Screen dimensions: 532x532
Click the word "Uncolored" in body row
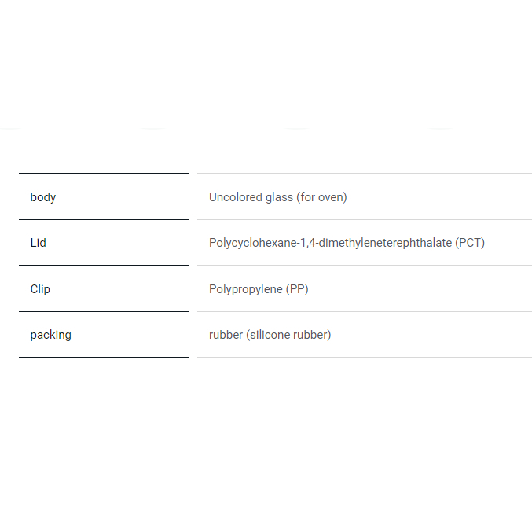pyautogui.click(x=234, y=197)
